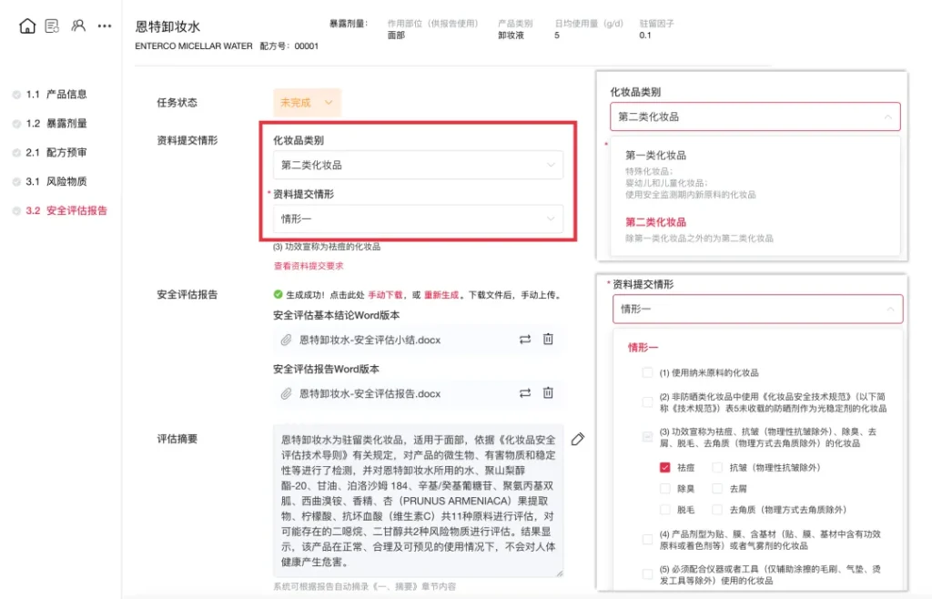
Task: Uncheck the 祛痘 checkbox
Action: (x=665, y=467)
